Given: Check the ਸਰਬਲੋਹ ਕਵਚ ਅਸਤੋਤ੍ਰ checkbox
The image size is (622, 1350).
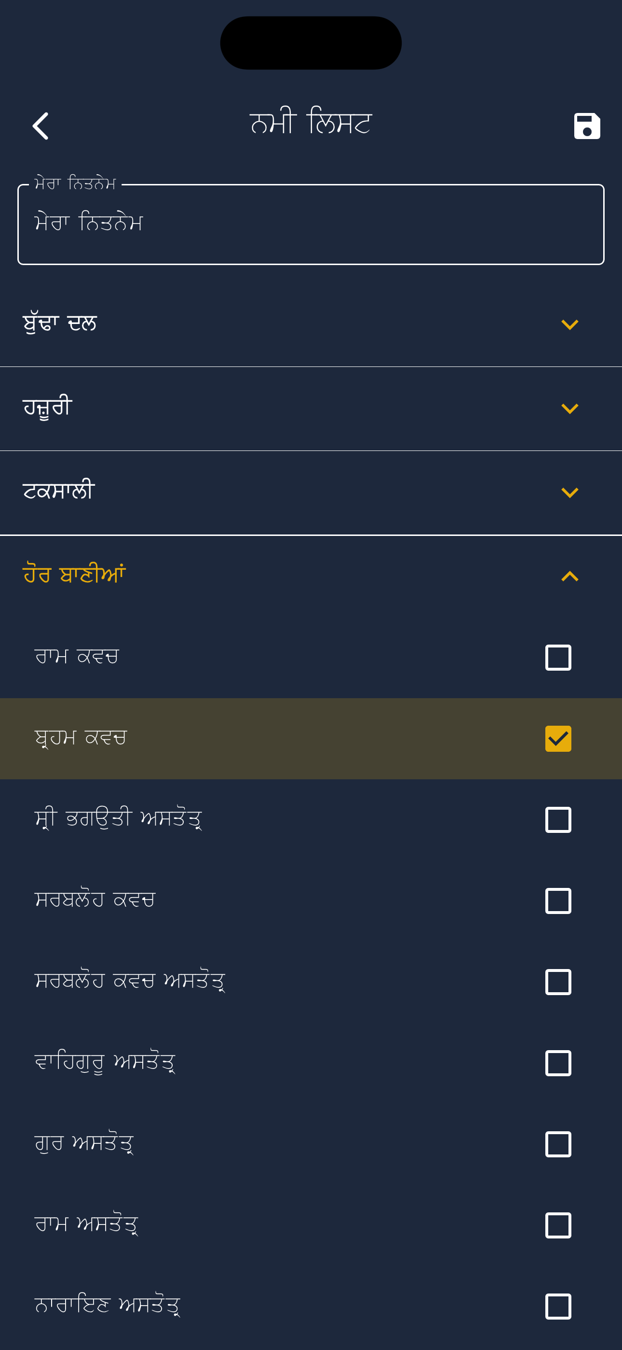Looking at the screenshot, I should [x=558, y=982].
